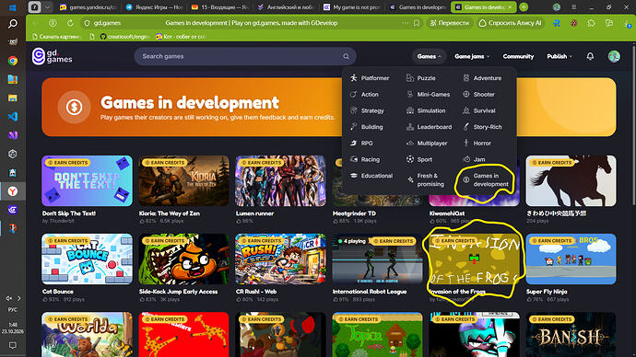Open CR Rush! - Web thumbnail
This screenshot has height=357, width=636.
(280, 259)
